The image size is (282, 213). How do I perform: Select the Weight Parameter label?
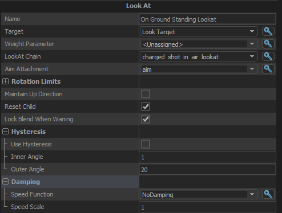(30, 44)
